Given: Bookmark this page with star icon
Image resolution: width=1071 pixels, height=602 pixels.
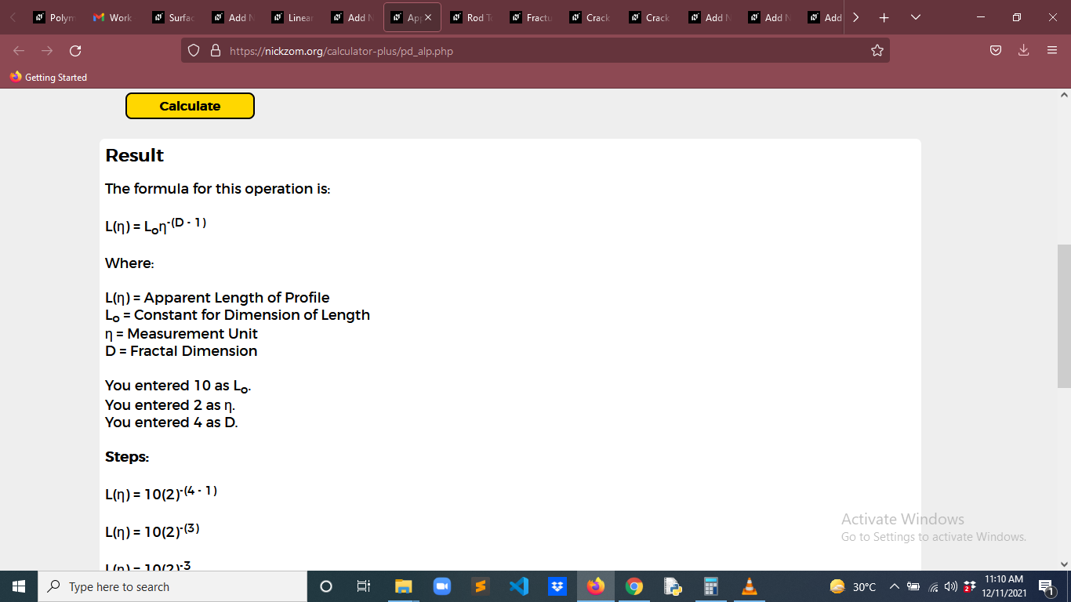Looking at the screenshot, I should tap(877, 51).
